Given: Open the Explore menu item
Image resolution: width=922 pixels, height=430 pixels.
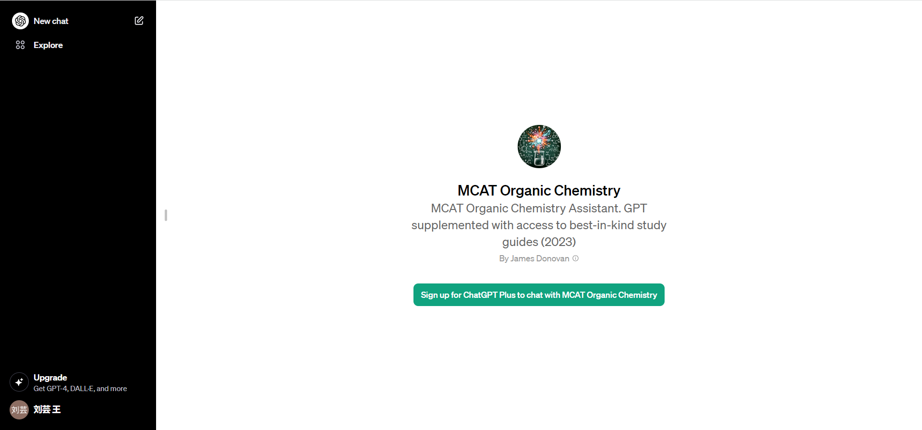Looking at the screenshot, I should pyautogui.click(x=48, y=45).
